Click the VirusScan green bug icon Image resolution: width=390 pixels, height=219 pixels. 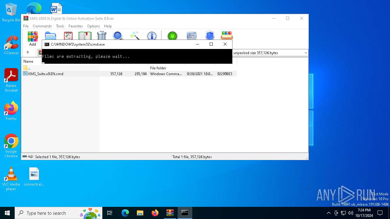pos(172,36)
